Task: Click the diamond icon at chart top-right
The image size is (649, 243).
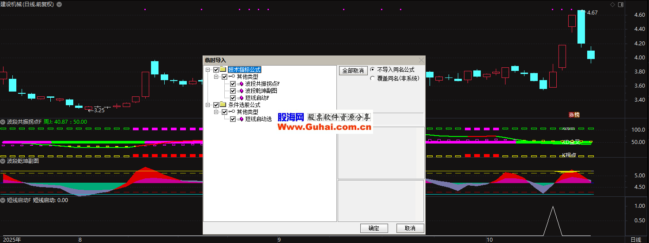Action: pyautogui.click(x=612, y=4)
